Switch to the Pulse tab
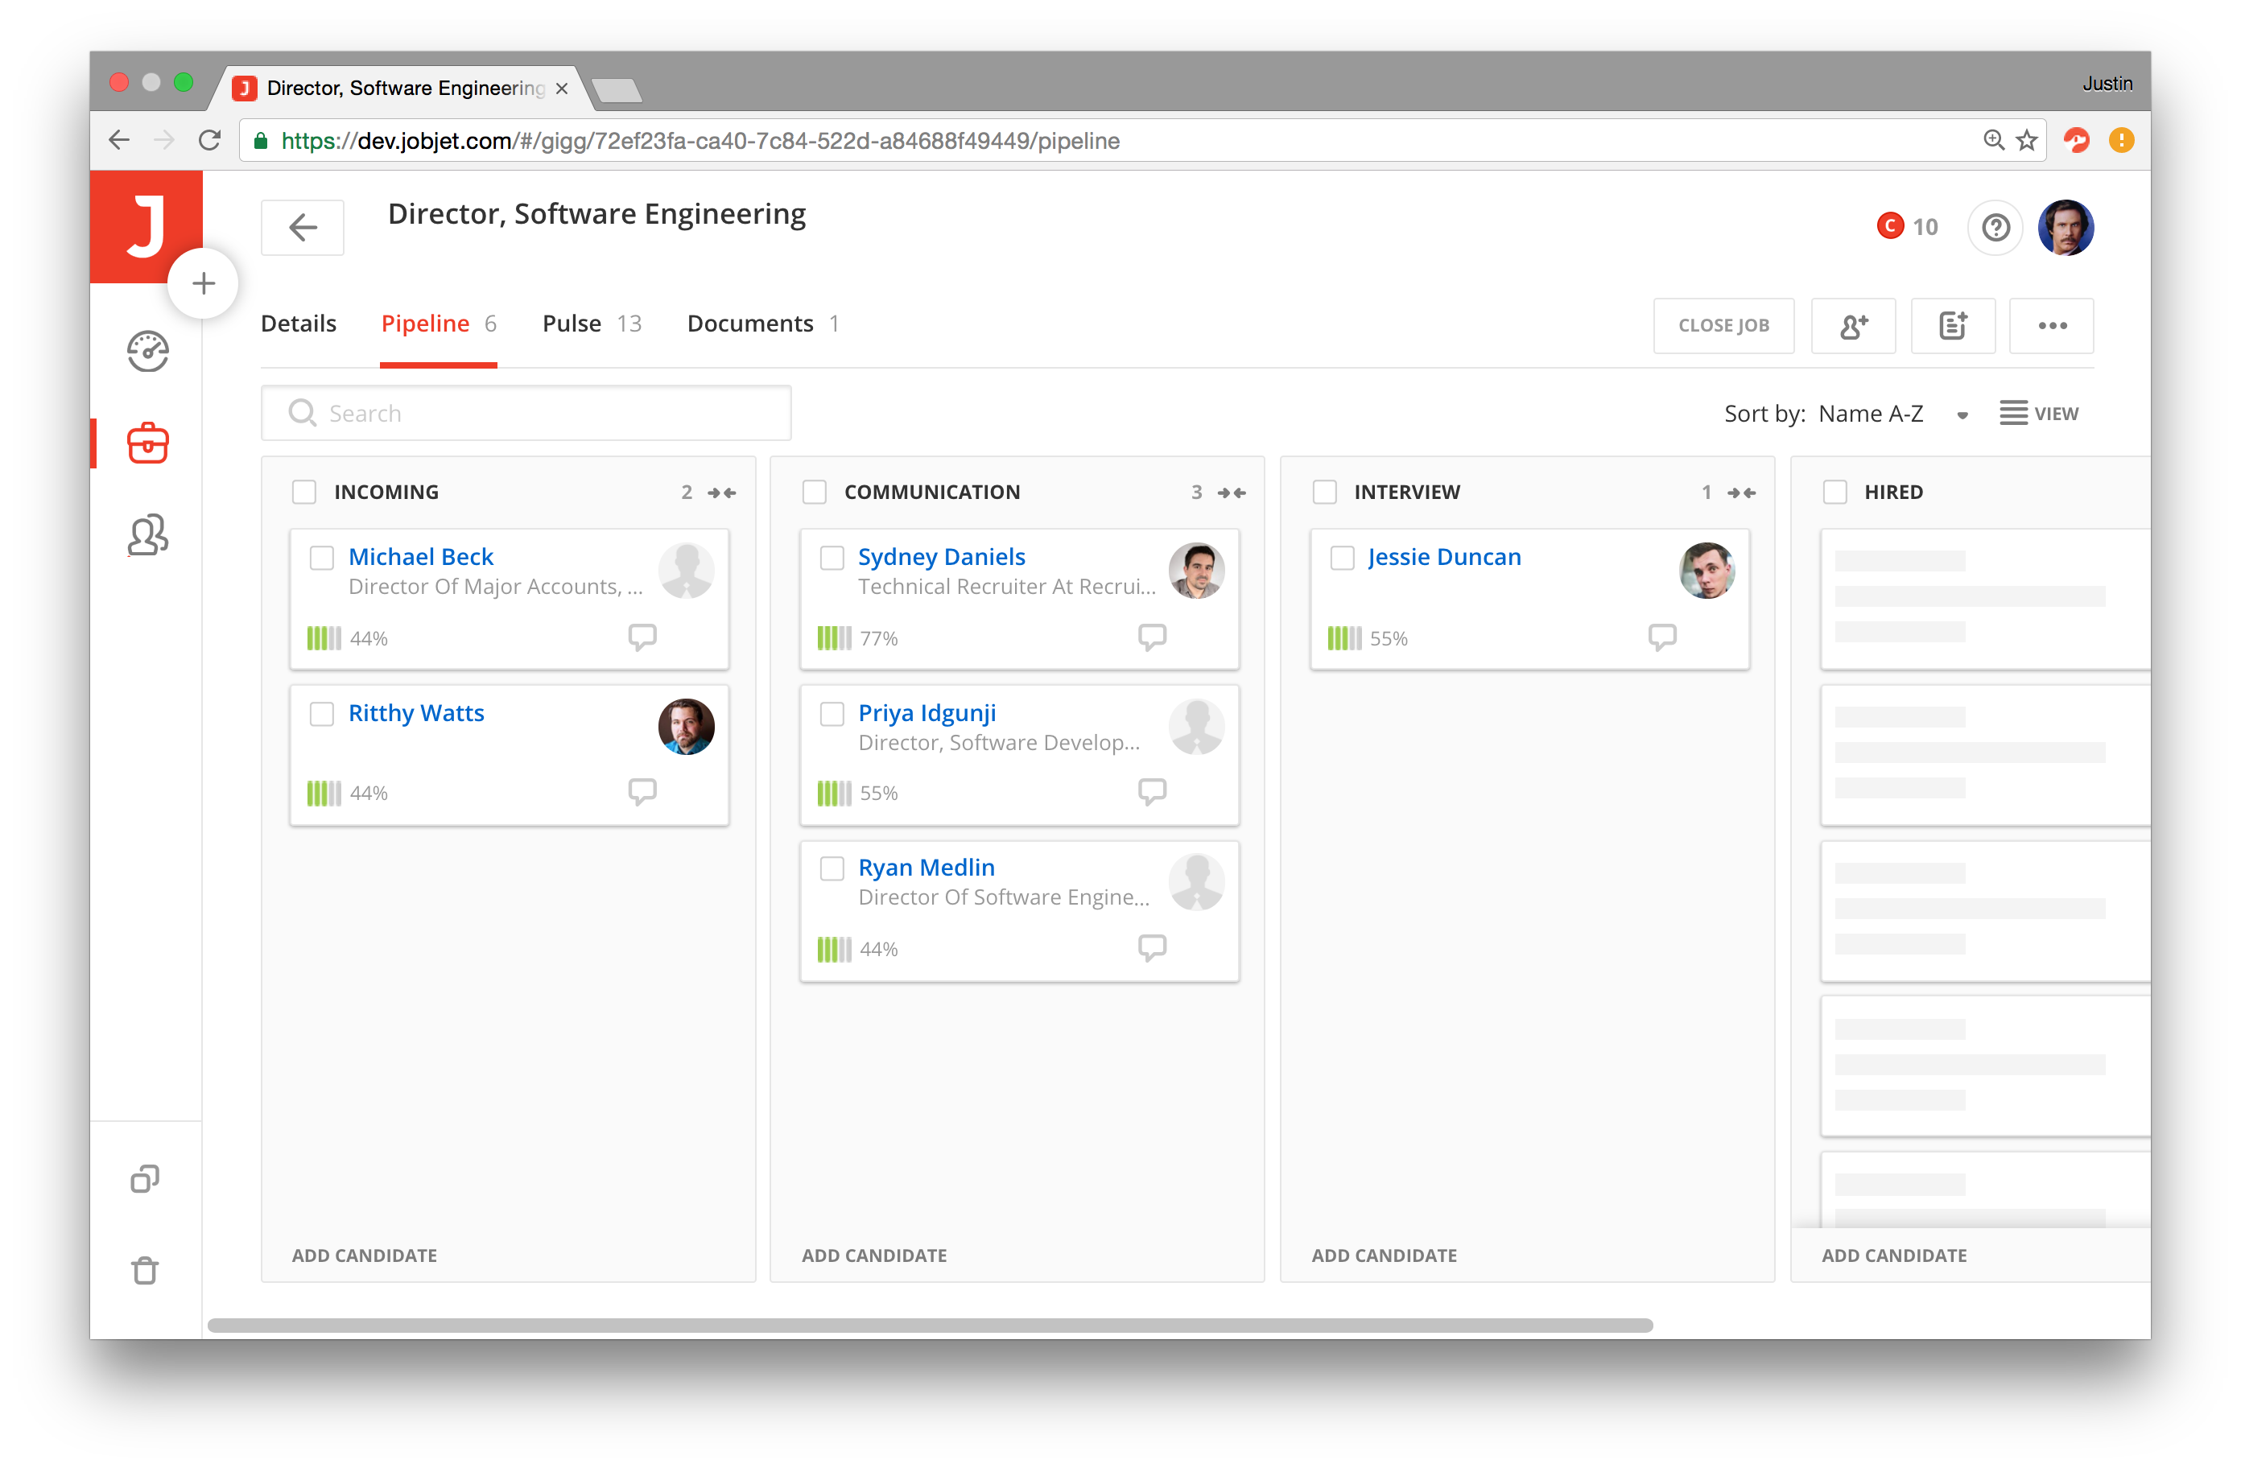The image size is (2241, 1468). click(x=572, y=324)
